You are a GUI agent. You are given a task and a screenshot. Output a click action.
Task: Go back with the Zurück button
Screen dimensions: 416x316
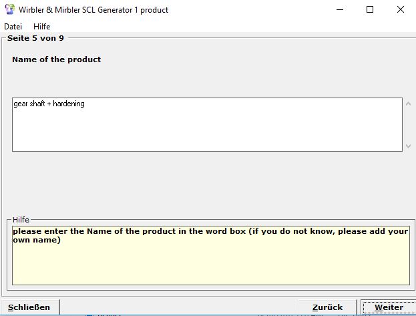[x=327, y=307]
